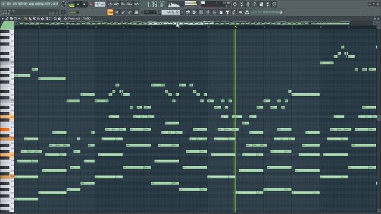This screenshot has width=381, height=214.
Task: Click the master pitch knob
Action: click(x=63, y=12)
